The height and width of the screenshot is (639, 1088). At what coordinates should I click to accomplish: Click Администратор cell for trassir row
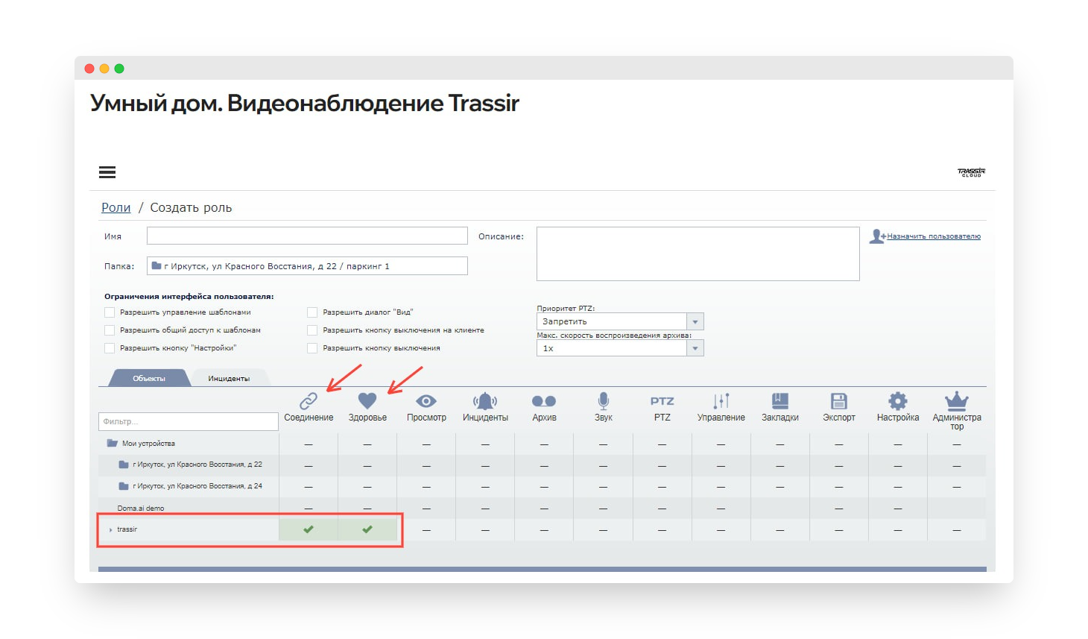(x=957, y=529)
